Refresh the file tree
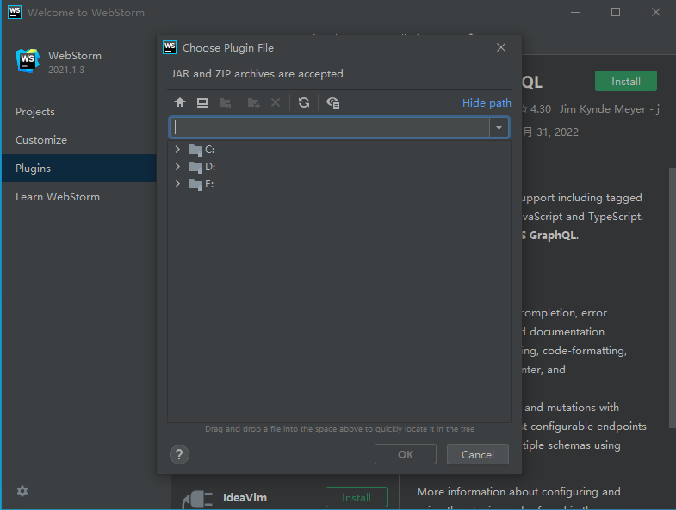 (304, 102)
